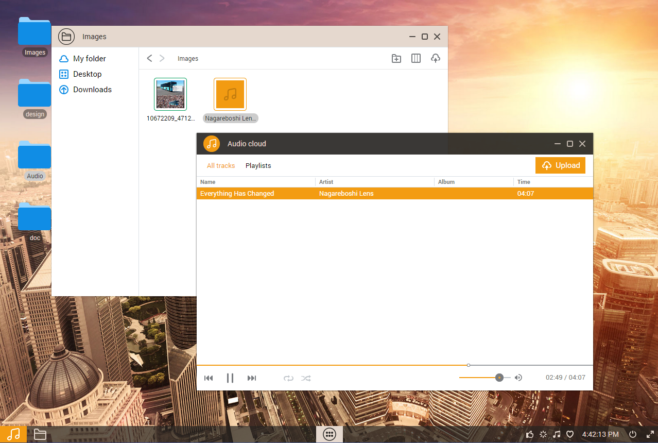
Task: Select the Nagareboshi Lens audio file
Action: 230,94
